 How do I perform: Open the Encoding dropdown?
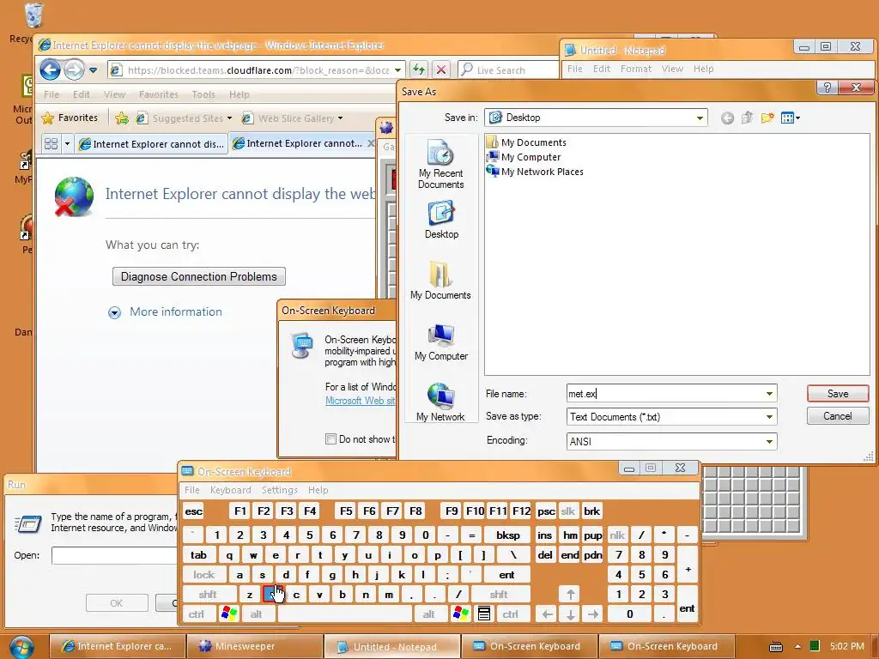click(x=769, y=442)
